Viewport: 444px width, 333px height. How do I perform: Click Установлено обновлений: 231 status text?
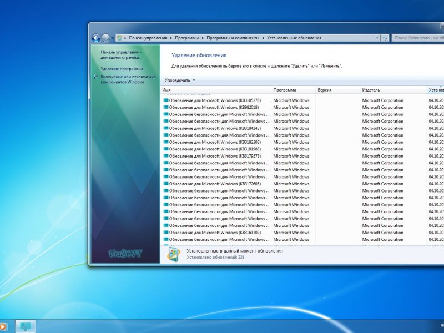[x=215, y=257]
